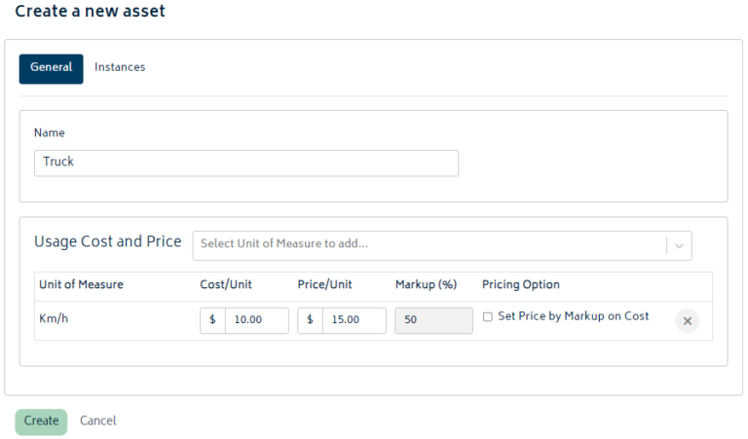The image size is (748, 439).
Task: Remove the Km/h unit row
Action: [x=687, y=321]
